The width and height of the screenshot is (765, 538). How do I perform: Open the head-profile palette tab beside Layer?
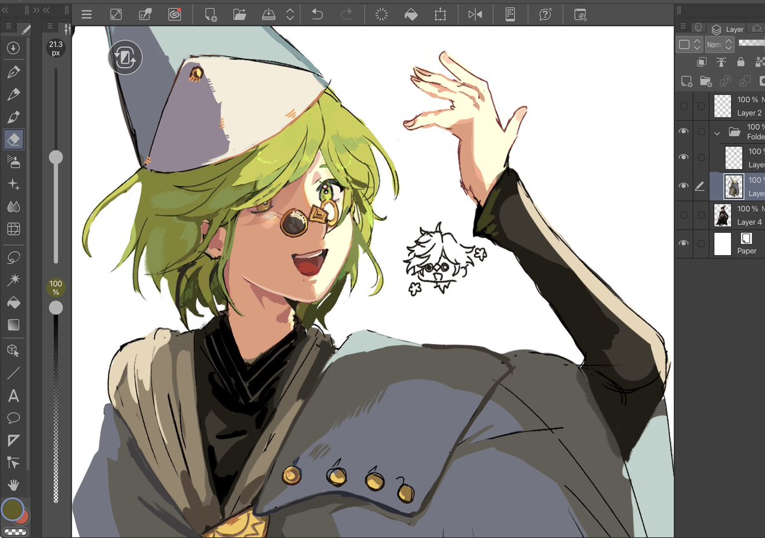(x=699, y=29)
